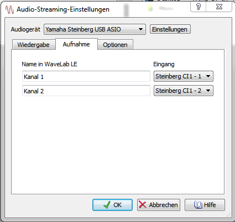
Task: Click the green checkmark on OK
Action: click(107, 205)
